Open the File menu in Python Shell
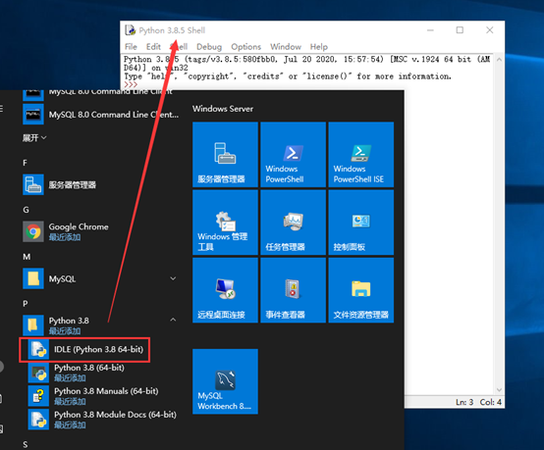This screenshot has width=544, height=450. [x=131, y=47]
